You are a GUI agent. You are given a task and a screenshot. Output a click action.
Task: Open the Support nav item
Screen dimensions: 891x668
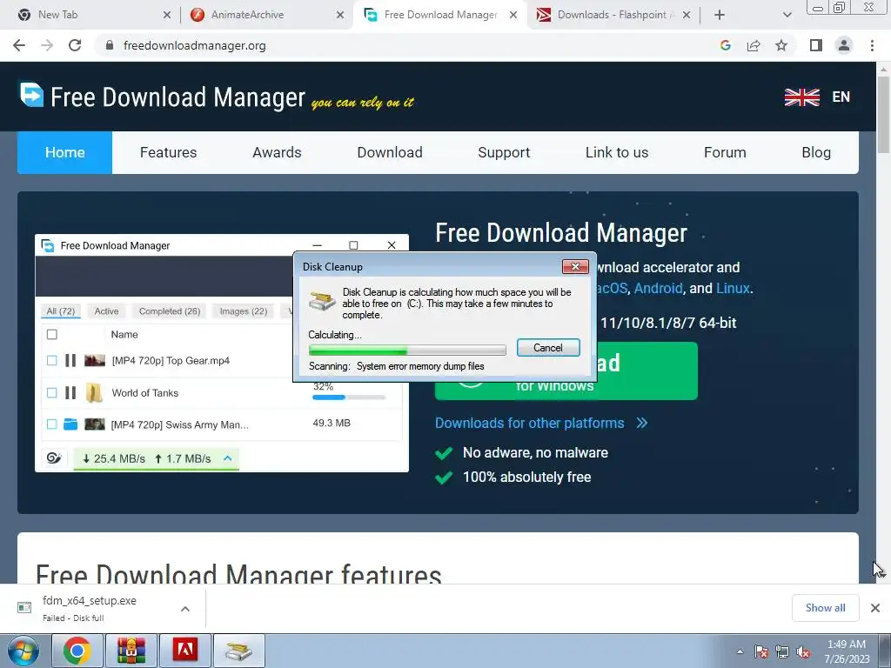(x=504, y=152)
